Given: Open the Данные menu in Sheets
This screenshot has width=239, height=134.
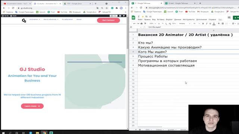Looking at the screenshot, I should point(178,20).
